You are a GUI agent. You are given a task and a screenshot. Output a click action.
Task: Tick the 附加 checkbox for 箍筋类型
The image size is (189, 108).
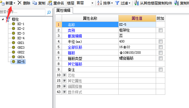(x=161, y=58)
